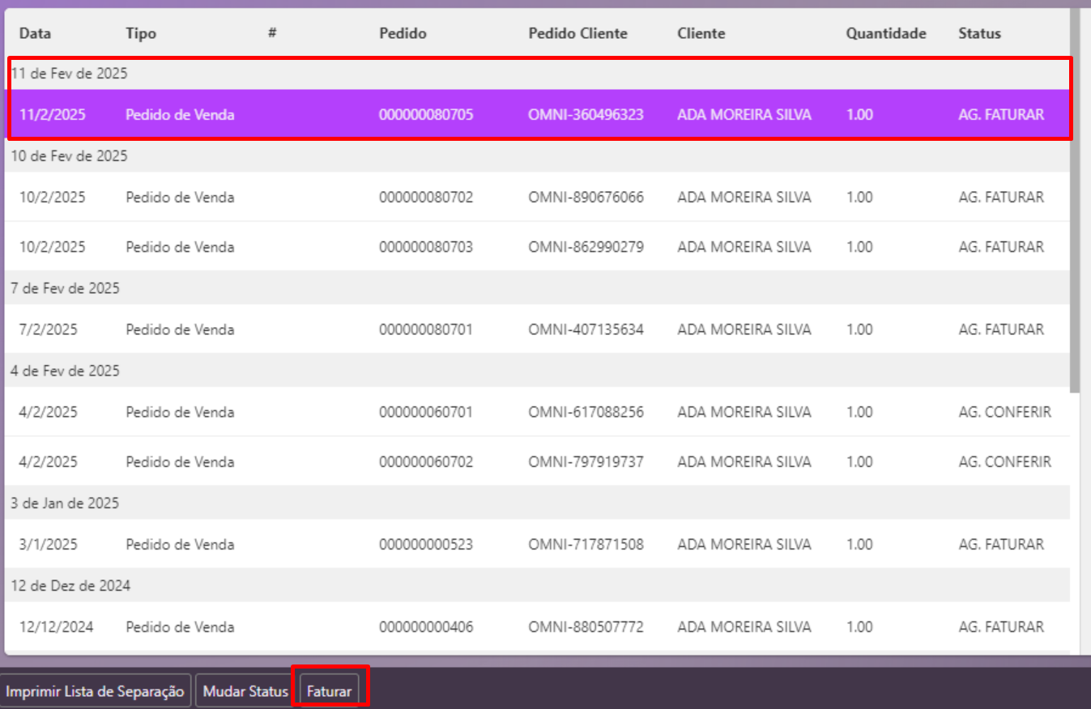Select order number 000000000523
The image size is (1091, 709).
coord(426,545)
